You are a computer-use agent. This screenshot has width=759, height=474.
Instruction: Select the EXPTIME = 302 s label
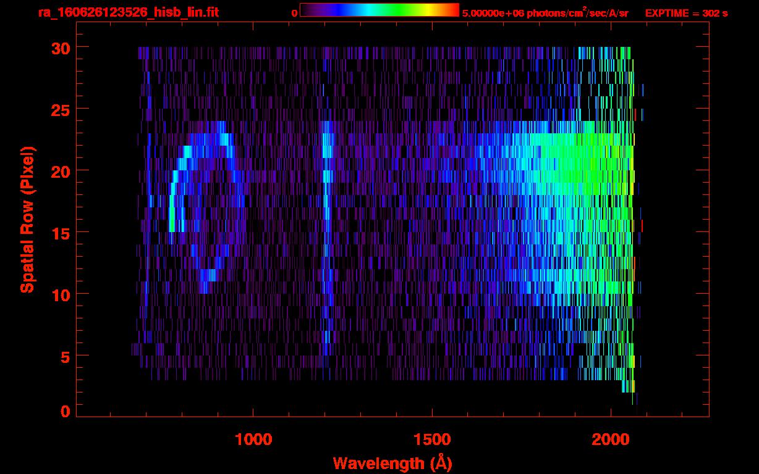coord(686,13)
